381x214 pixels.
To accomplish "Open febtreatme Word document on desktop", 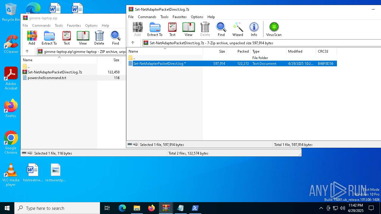I will 33,172.
